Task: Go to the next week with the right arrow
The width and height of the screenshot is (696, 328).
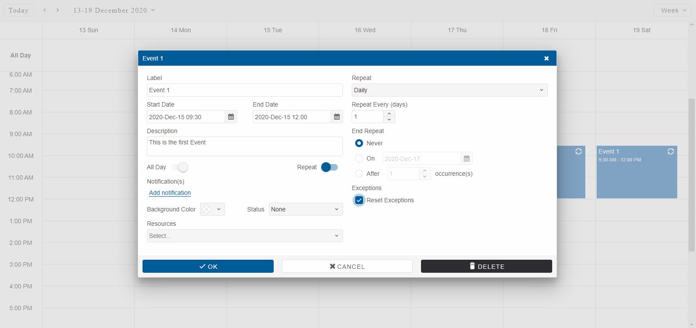Action: pos(58,10)
